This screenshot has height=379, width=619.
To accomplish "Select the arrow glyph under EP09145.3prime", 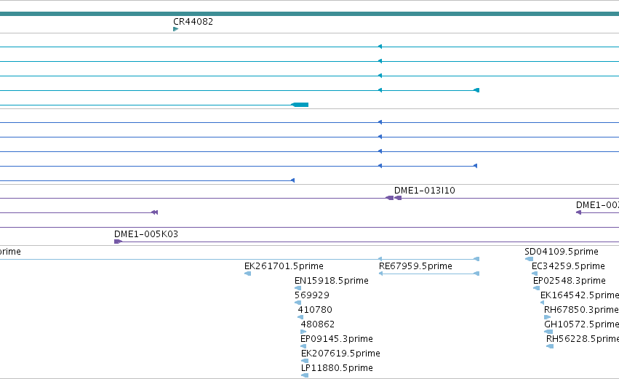I will (x=303, y=346).
